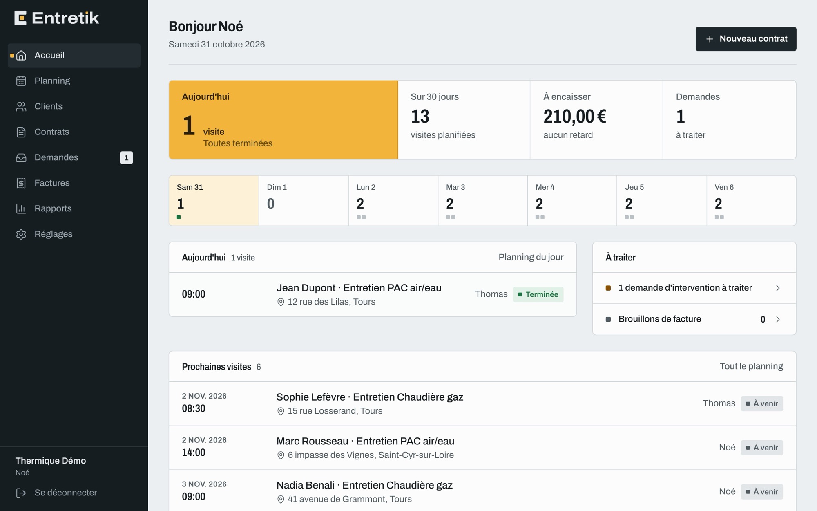
Task: Select the Dim 1 day tab
Action: click(304, 201)
